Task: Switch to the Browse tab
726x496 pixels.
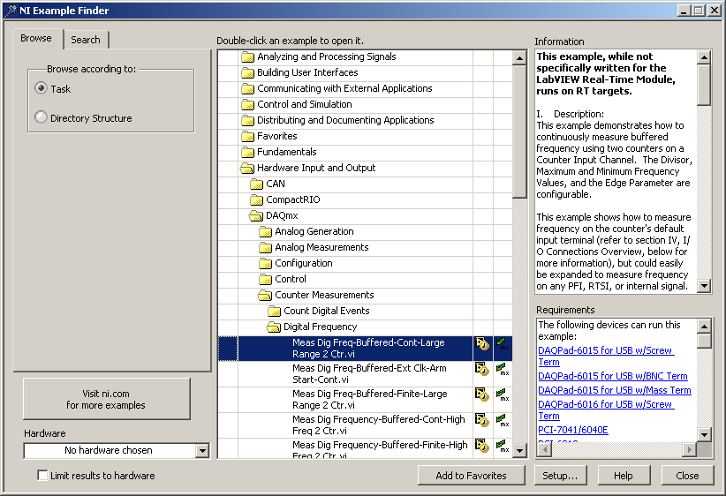Action: click(36, 39)
